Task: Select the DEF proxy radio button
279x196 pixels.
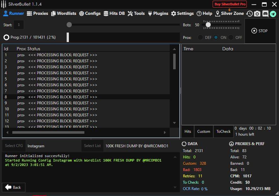Action: coord(200,37)
